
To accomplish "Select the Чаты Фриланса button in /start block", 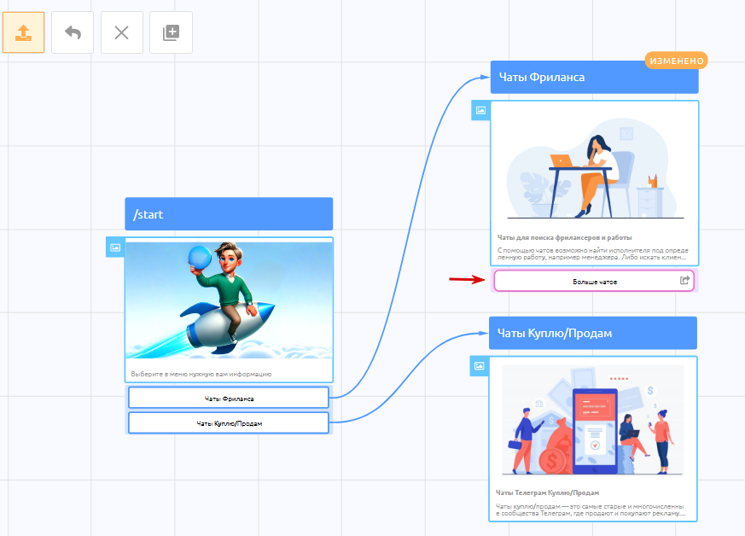I will (229, 399).
